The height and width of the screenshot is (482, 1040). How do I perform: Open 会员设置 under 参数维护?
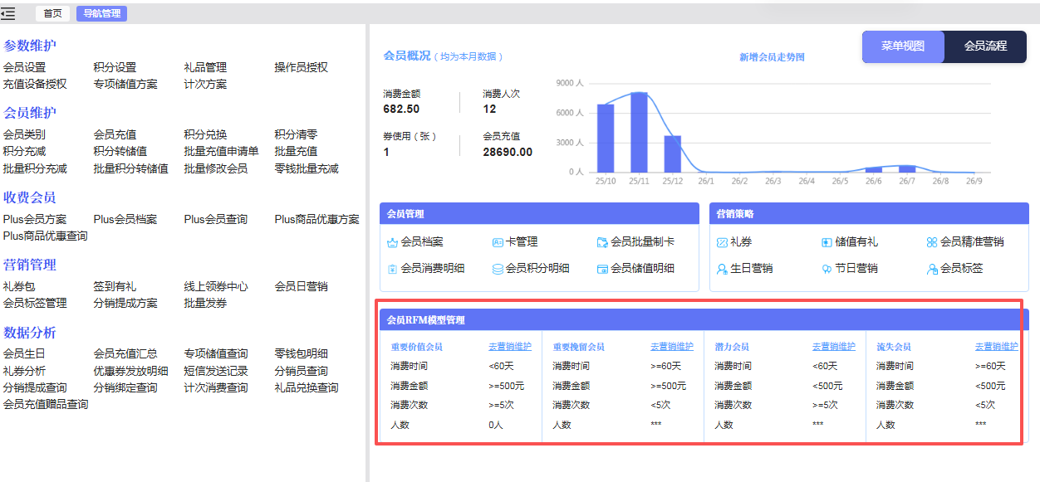point(25,67)
